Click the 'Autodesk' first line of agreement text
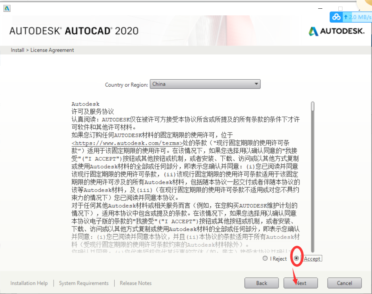Screen dimensions: 372x294 85,104
